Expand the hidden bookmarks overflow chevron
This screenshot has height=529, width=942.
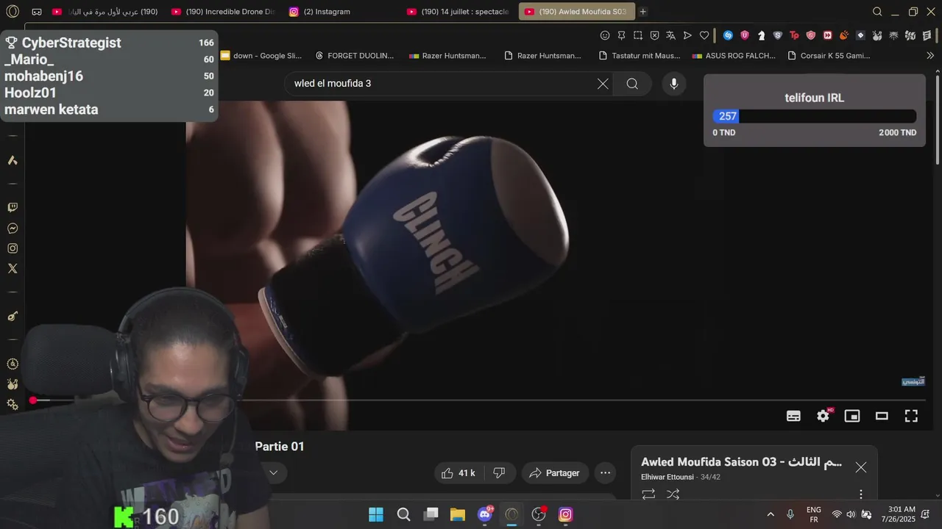pyautogui.click(x=929, y=55)
